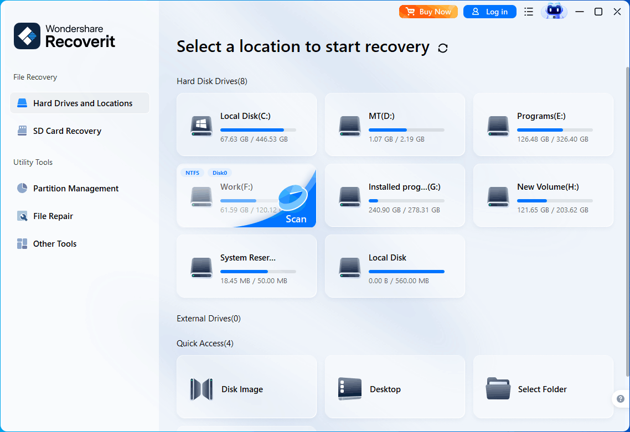Click the vertical scrollbar on the right
630x432 pixels.
pyautogui.click(x=628, y=222)
